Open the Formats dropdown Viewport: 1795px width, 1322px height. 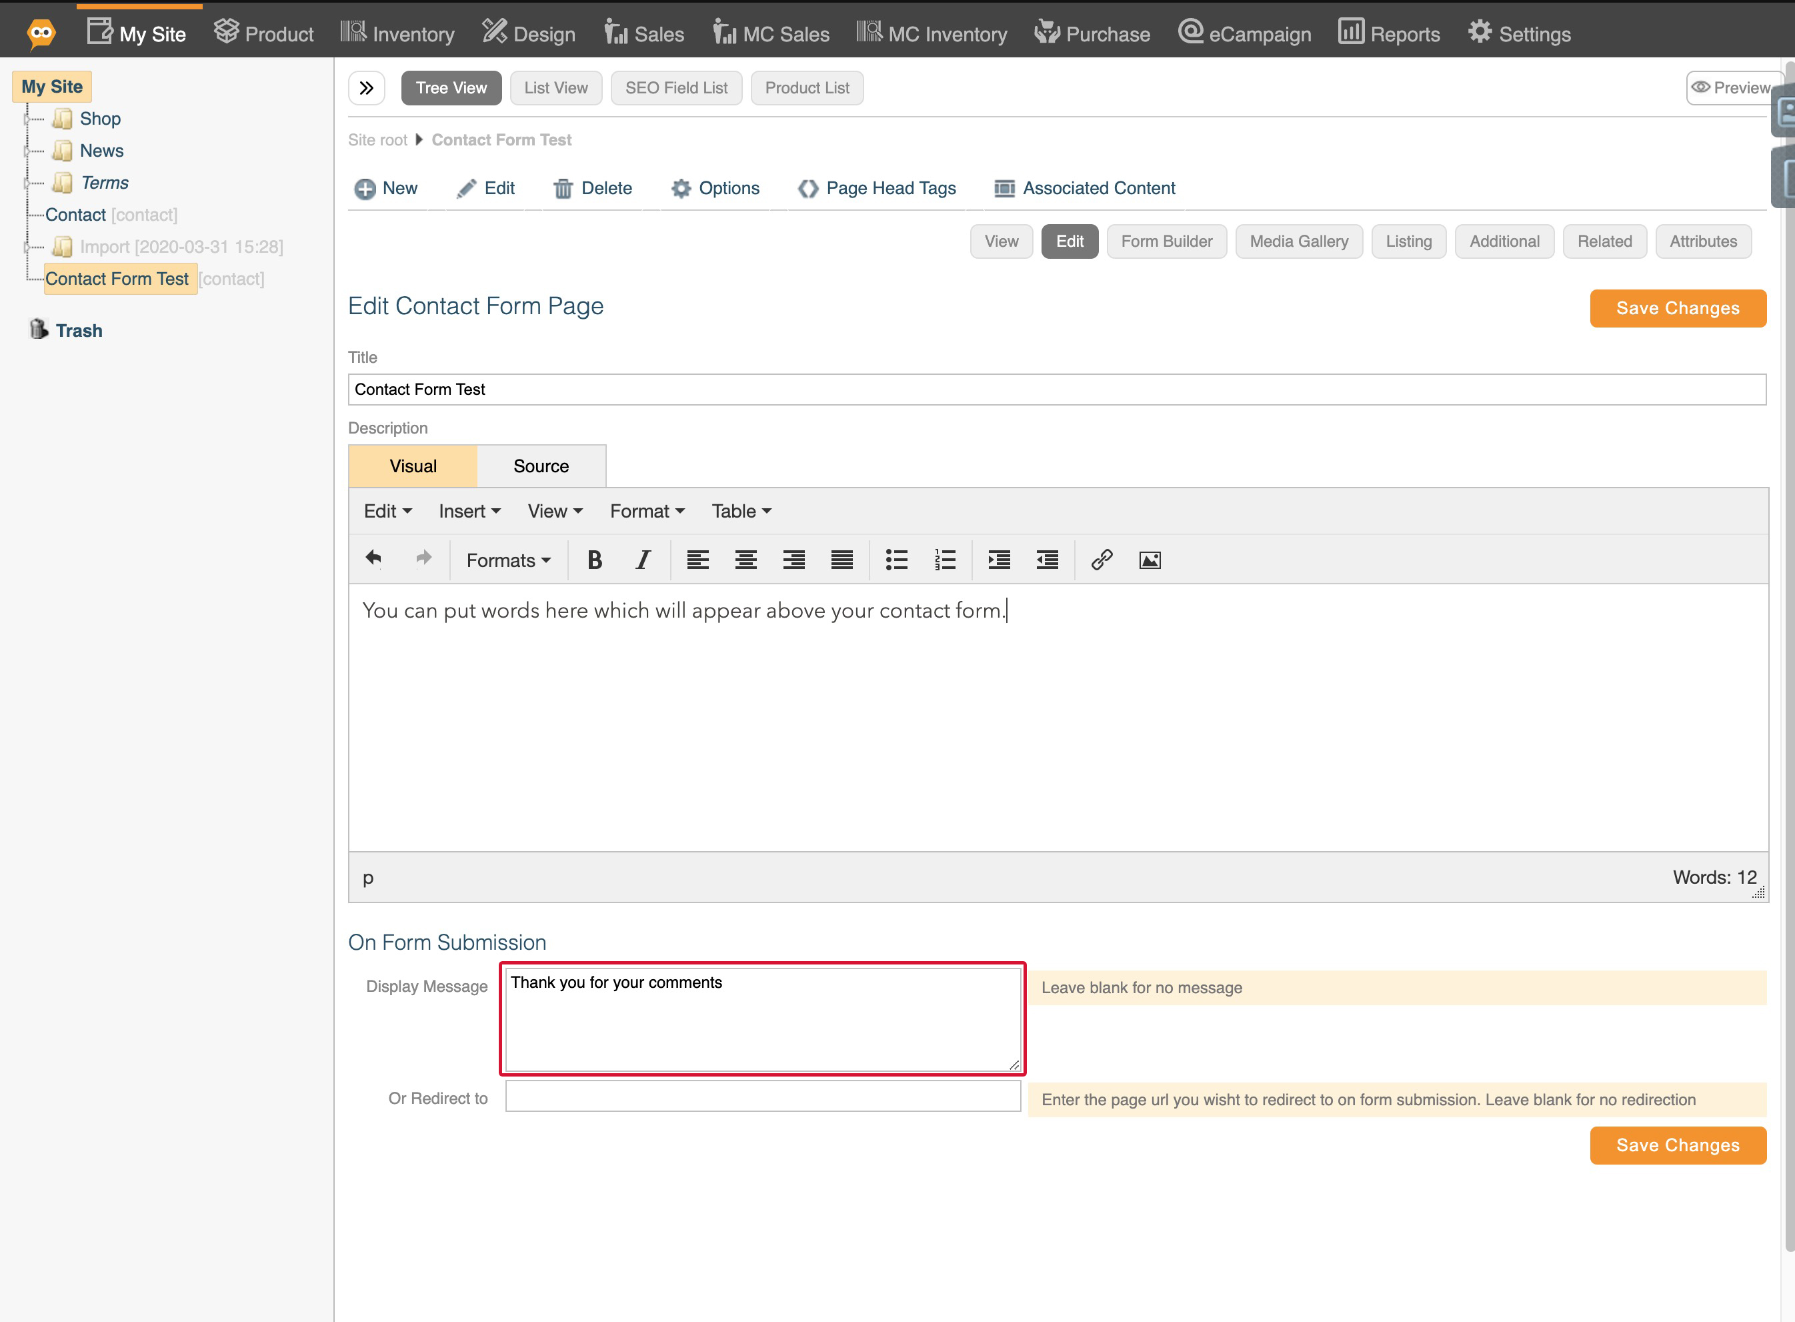[509, 560]
